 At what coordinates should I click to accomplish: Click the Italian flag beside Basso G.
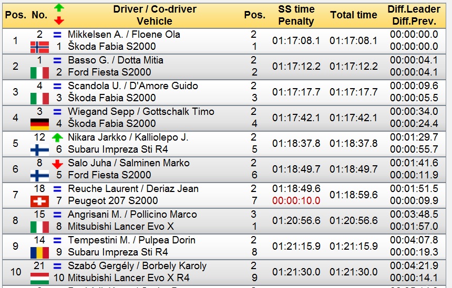tap(39, 72)
